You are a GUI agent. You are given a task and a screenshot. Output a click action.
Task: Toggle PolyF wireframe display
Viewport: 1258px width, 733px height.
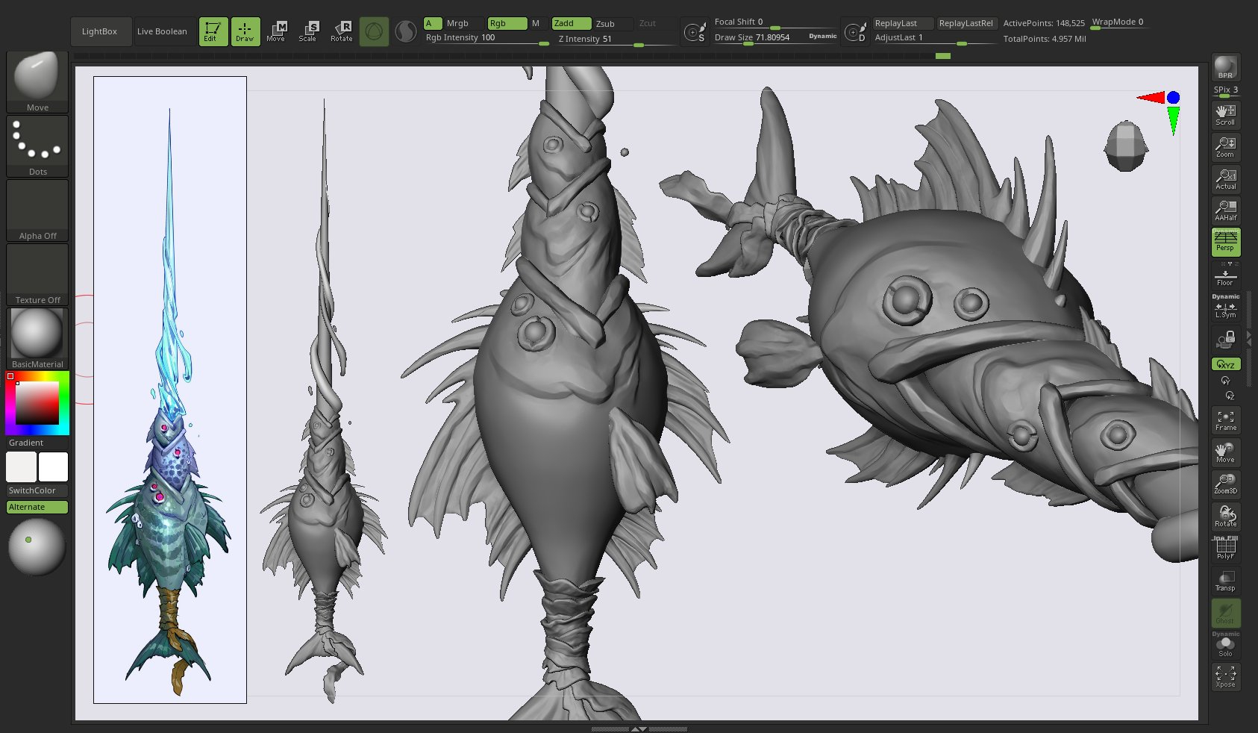1225,549
